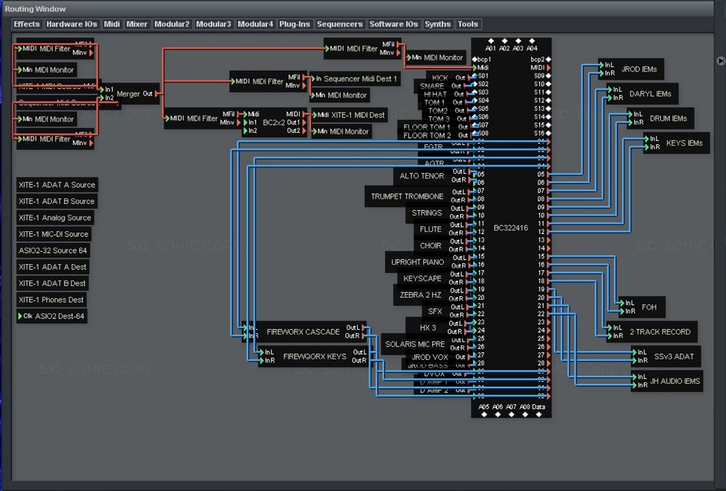Click the BC322416 mixer module label
The image size is (726, 491).
pyautogui.click(x=510, y=228)
